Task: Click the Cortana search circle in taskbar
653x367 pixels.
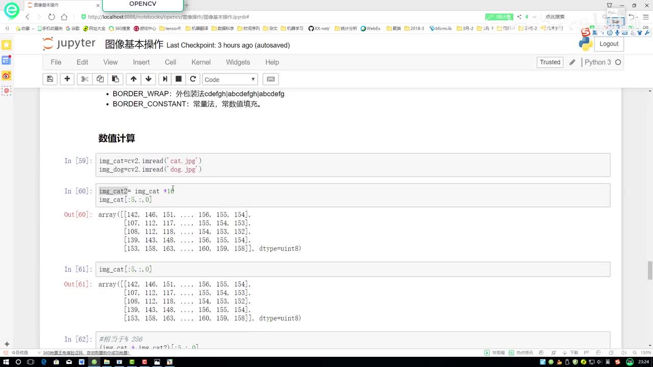Action: (18, 362)
